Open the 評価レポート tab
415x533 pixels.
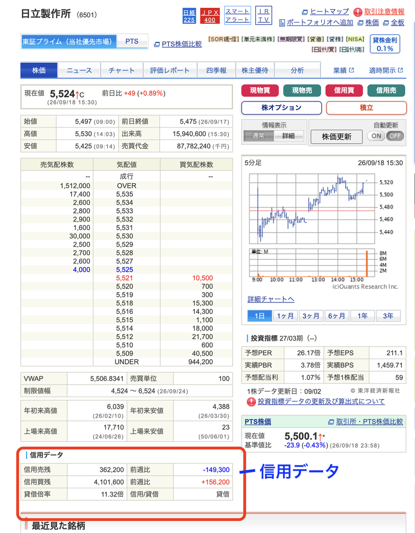pos(170,70)
